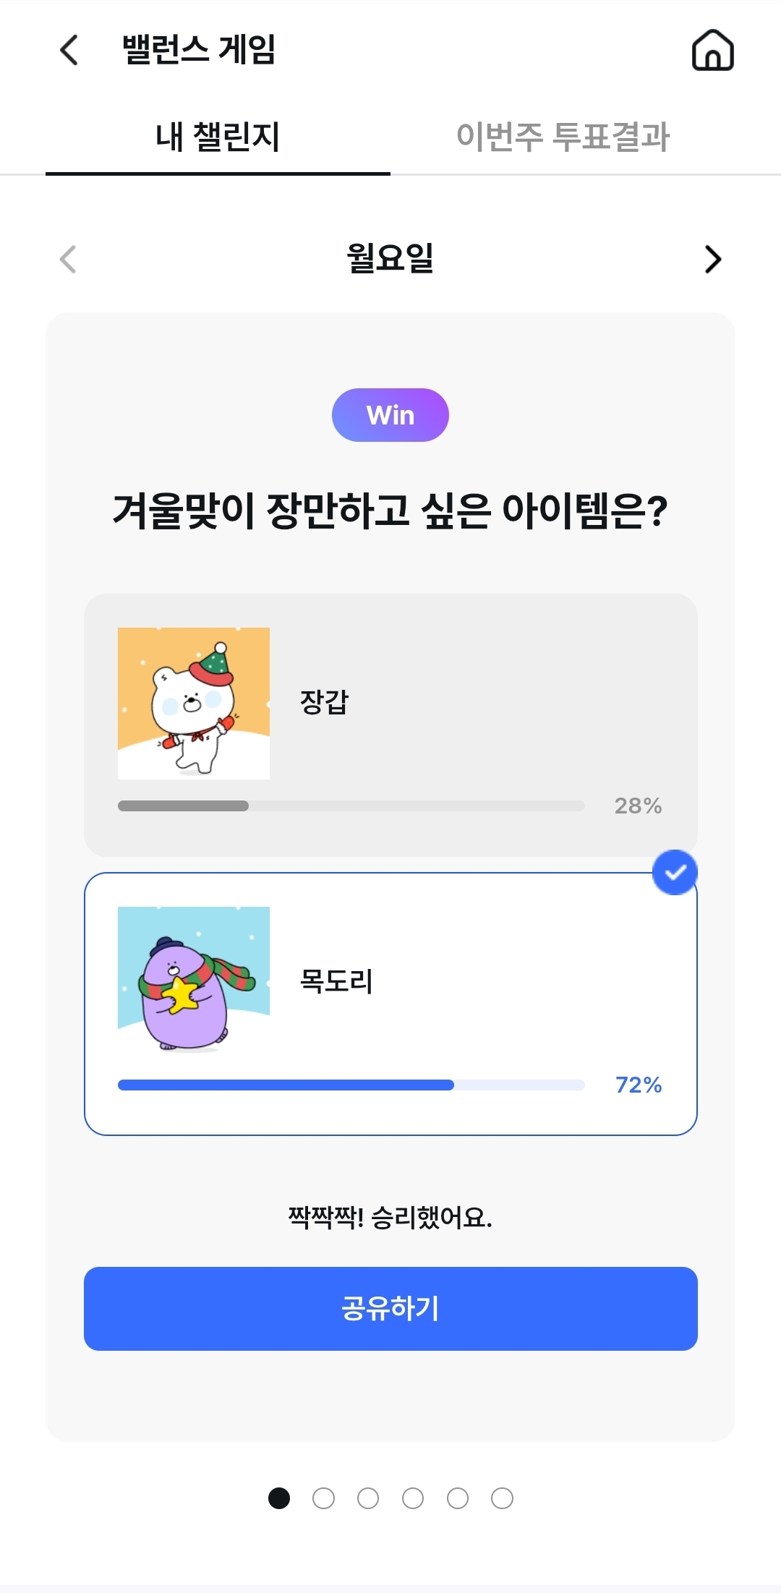781x1593 pixels.
Task: Jump to third page indicator dot
Action: tap(368, 1498)
